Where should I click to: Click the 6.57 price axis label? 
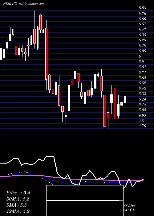tap(142, 24)
